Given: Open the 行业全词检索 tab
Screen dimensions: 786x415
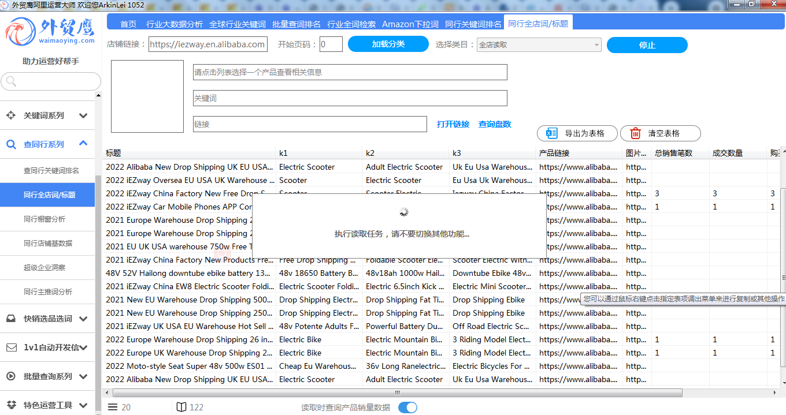Looking at the screenshot, I should 351,24.
